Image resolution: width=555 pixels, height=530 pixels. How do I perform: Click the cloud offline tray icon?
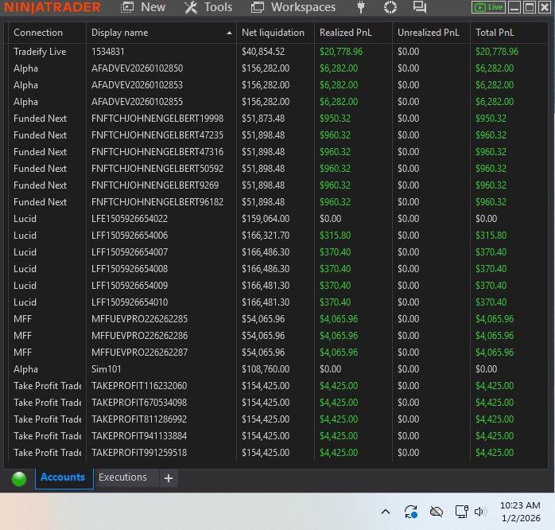tap(437, 512)
